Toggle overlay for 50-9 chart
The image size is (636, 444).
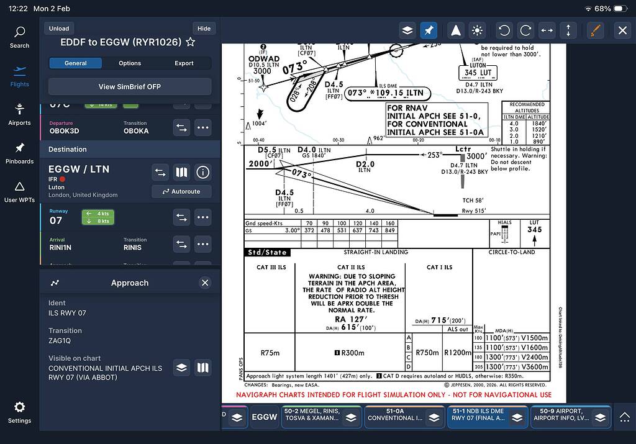tap(601, 418)
